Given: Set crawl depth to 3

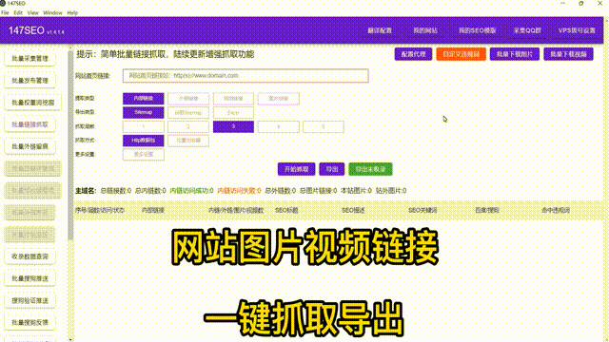Looking at the screenshot, I should [233, 126].
